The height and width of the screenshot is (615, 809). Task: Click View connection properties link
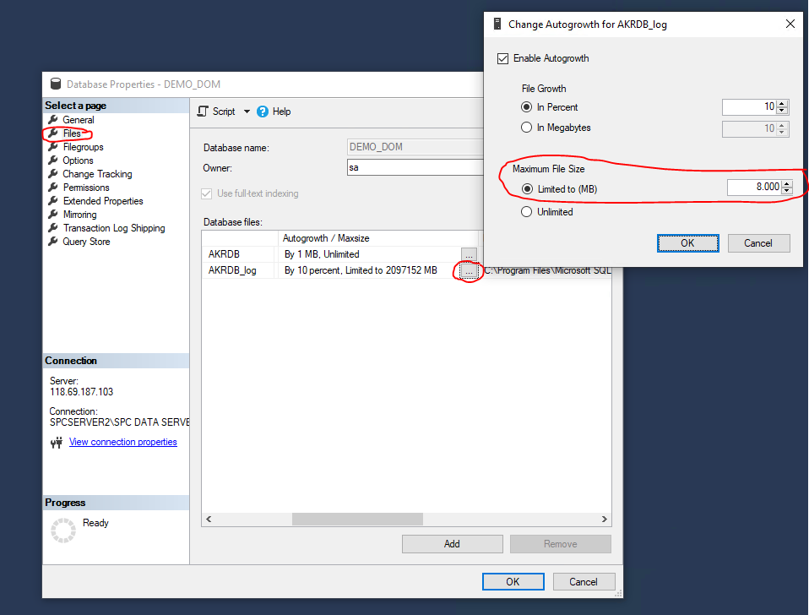point(122,442)
